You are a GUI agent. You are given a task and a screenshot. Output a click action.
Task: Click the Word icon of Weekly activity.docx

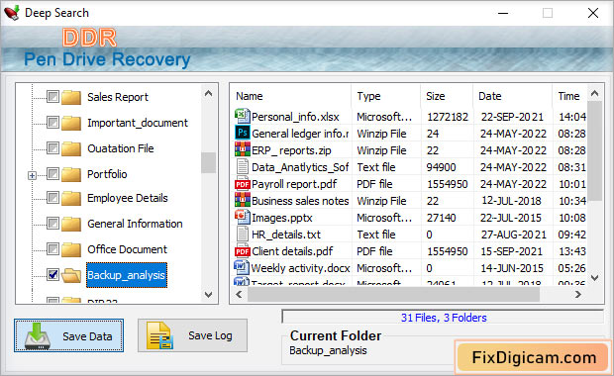[242, 267]
